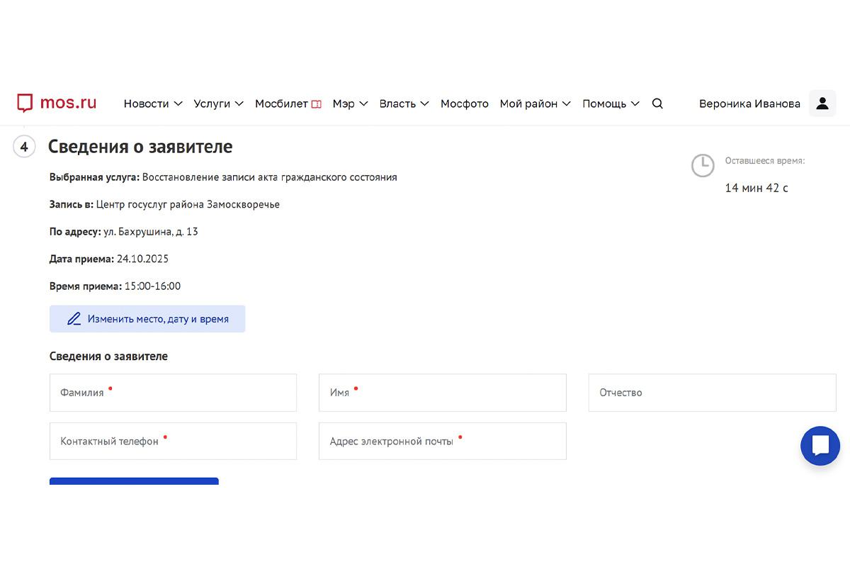The height and width of the screenshot is (567, 850).
Task: Expand the Власть dropdown
Action: pyautogui.click(x=398, y=103)
